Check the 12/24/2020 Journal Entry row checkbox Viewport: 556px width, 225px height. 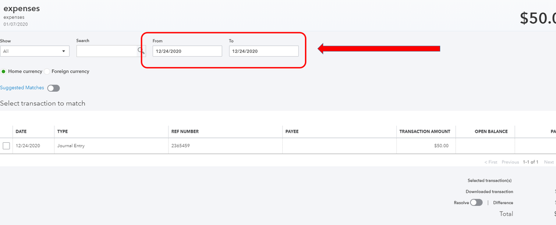[x=6, y=146]
